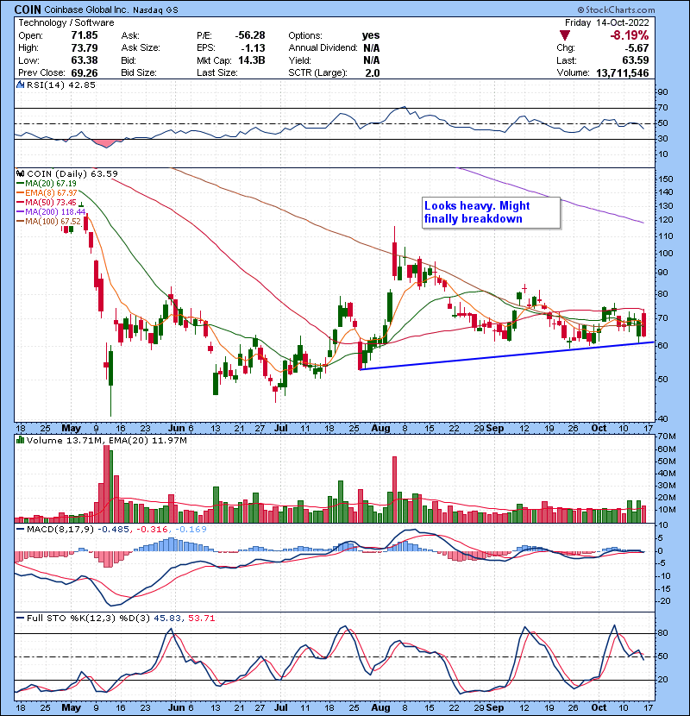Screen dimensions: 690x716
Task: Click the Coinbase Global Inc. company name
Action: coord(87,9)
